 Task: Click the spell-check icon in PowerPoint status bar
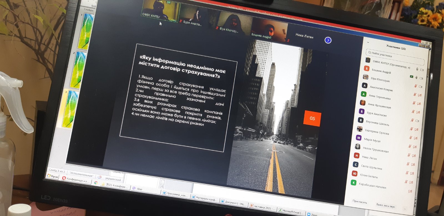coord(100,177)
